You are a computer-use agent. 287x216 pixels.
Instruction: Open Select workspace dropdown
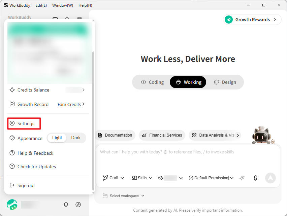[x=124, y=196]
